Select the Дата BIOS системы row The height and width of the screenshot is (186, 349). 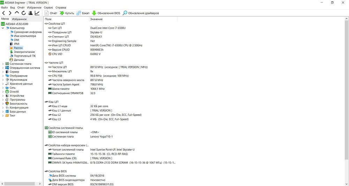(111, 176)
